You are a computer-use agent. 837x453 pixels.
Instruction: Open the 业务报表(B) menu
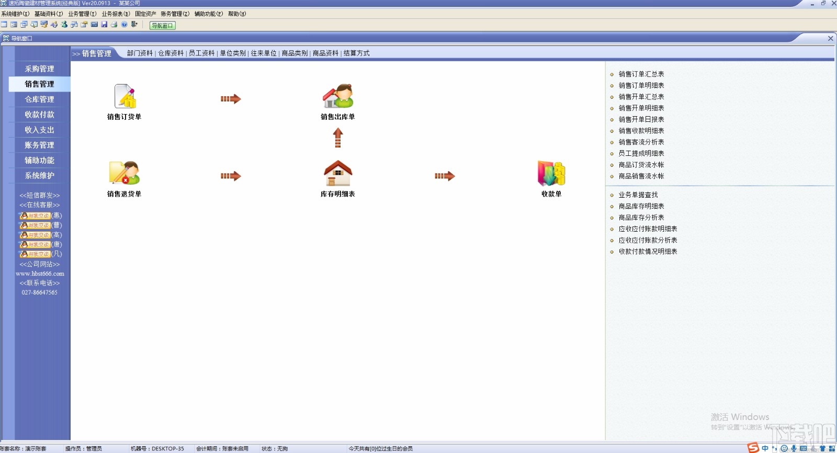tap(116, 14)
